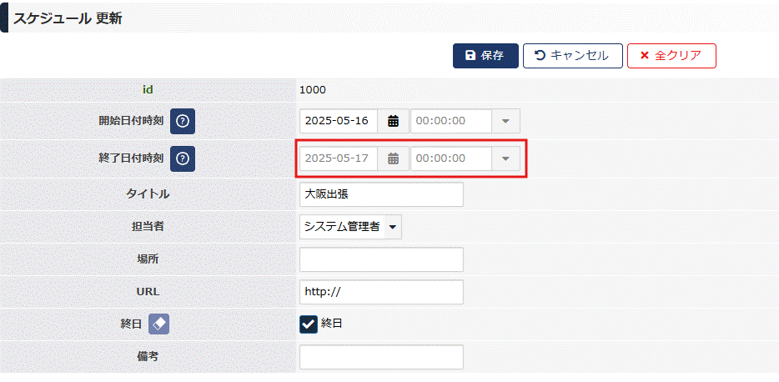The width and height of the screenshot is (779, 382).
Task: Focus the 備考 notes field
Action: pyautogui.click(x=381, y=357)
